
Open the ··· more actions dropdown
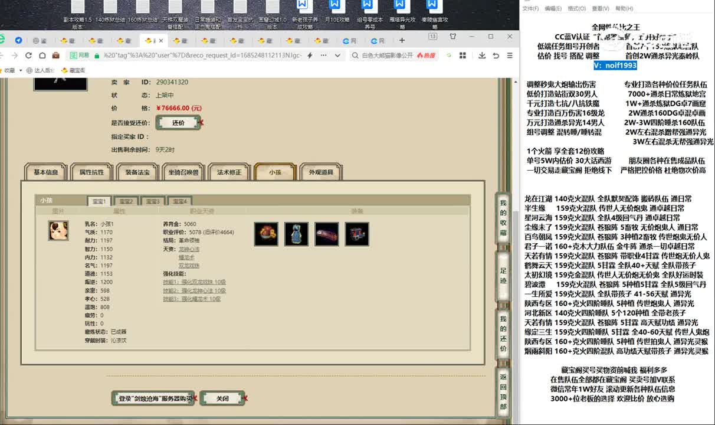pos(323,55)
